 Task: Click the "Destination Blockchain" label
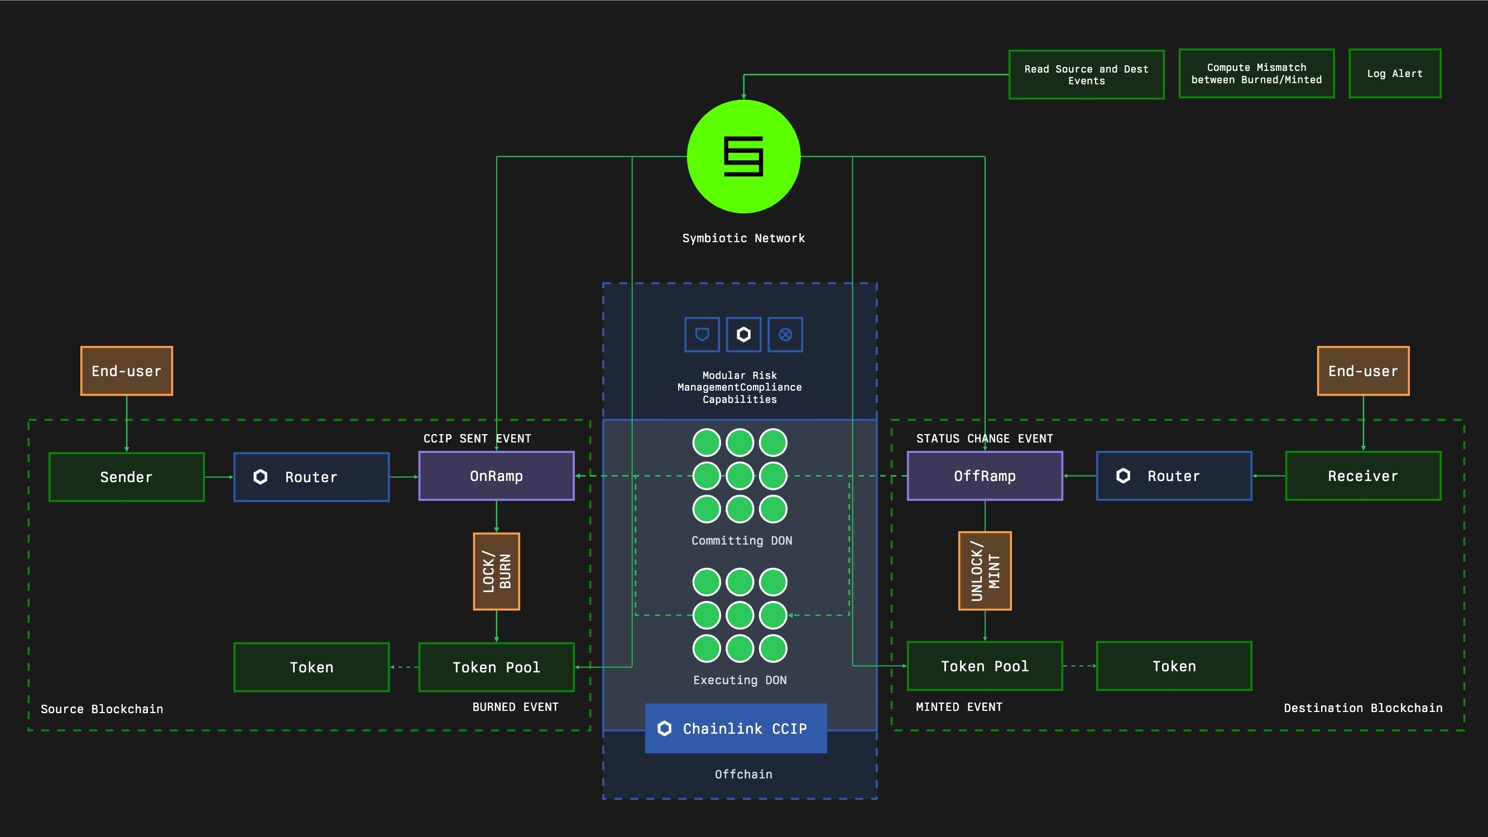pos(1362,708)
